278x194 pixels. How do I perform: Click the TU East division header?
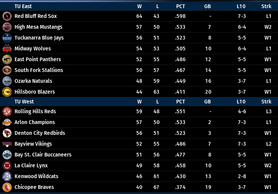pyautogui.click(x=23, y=6)
